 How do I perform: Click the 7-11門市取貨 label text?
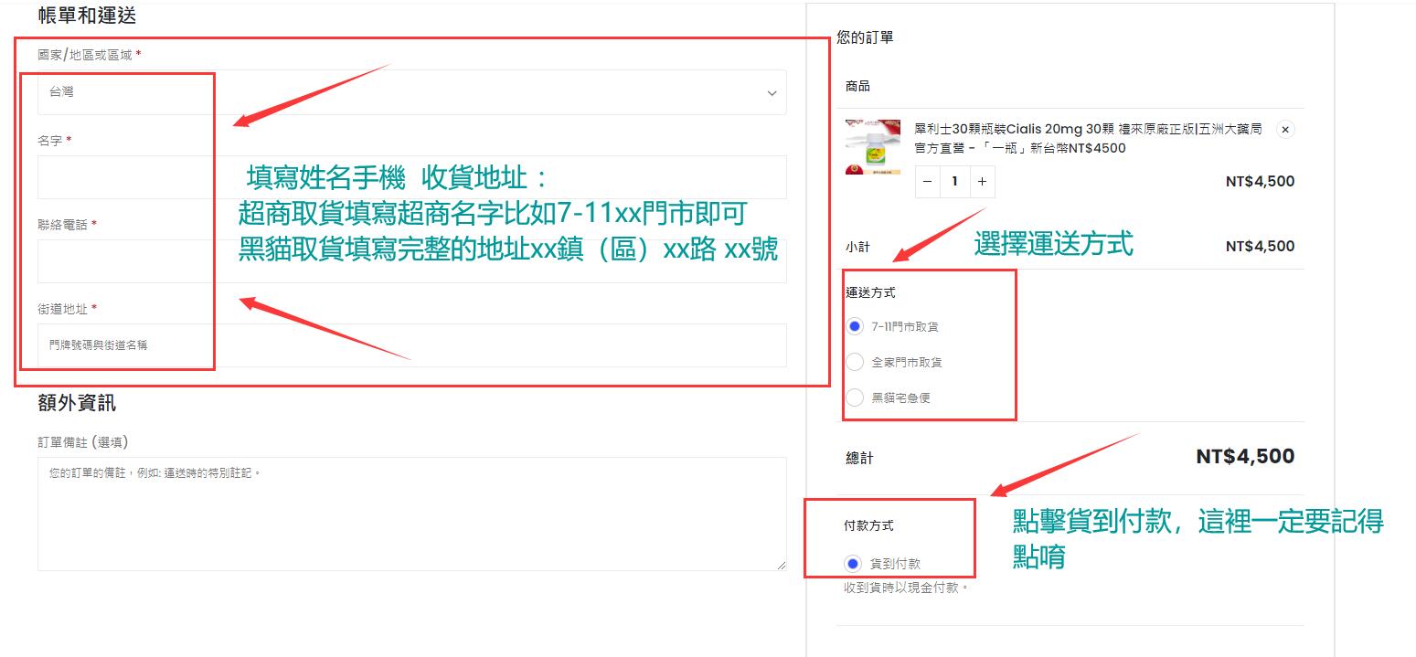click(905, 326)
